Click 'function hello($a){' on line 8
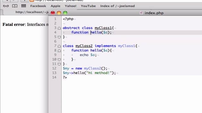The width and height of the screenshot is (202, 113). (x=92, y=51)
